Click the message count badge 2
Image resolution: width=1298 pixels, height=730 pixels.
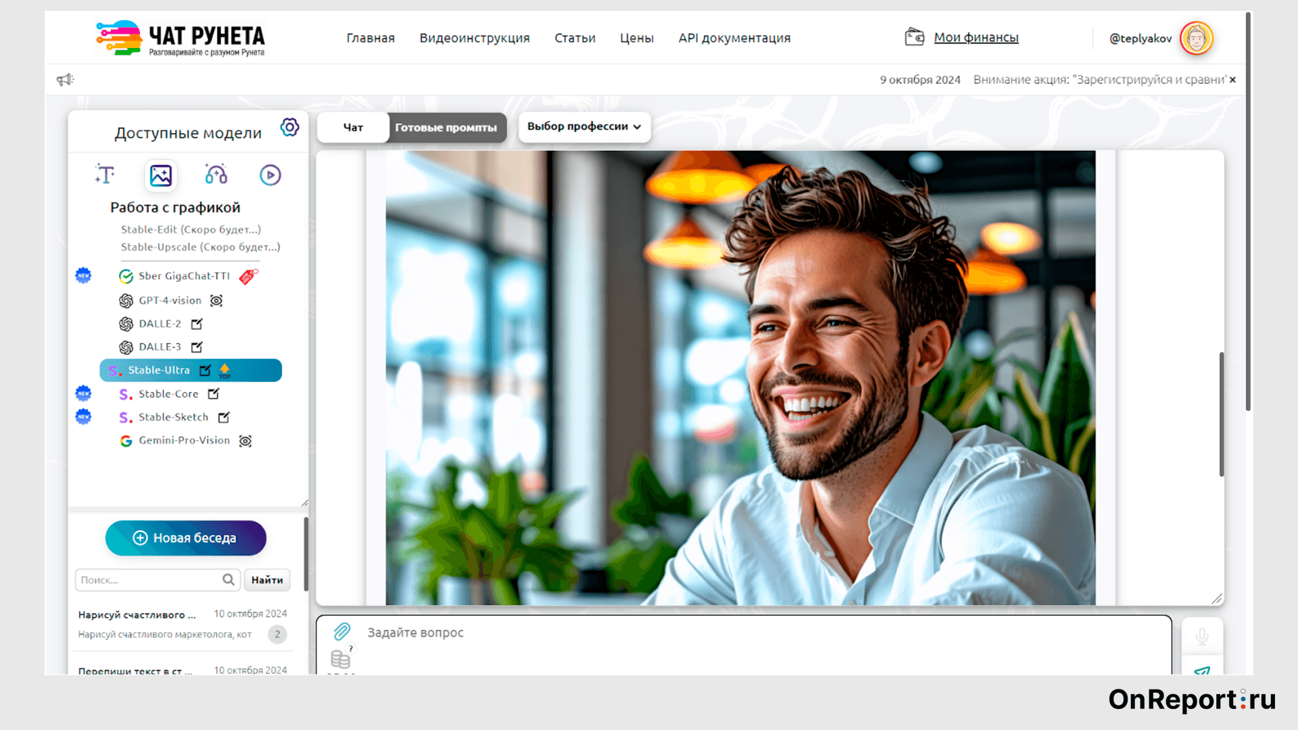click(277, 634)
